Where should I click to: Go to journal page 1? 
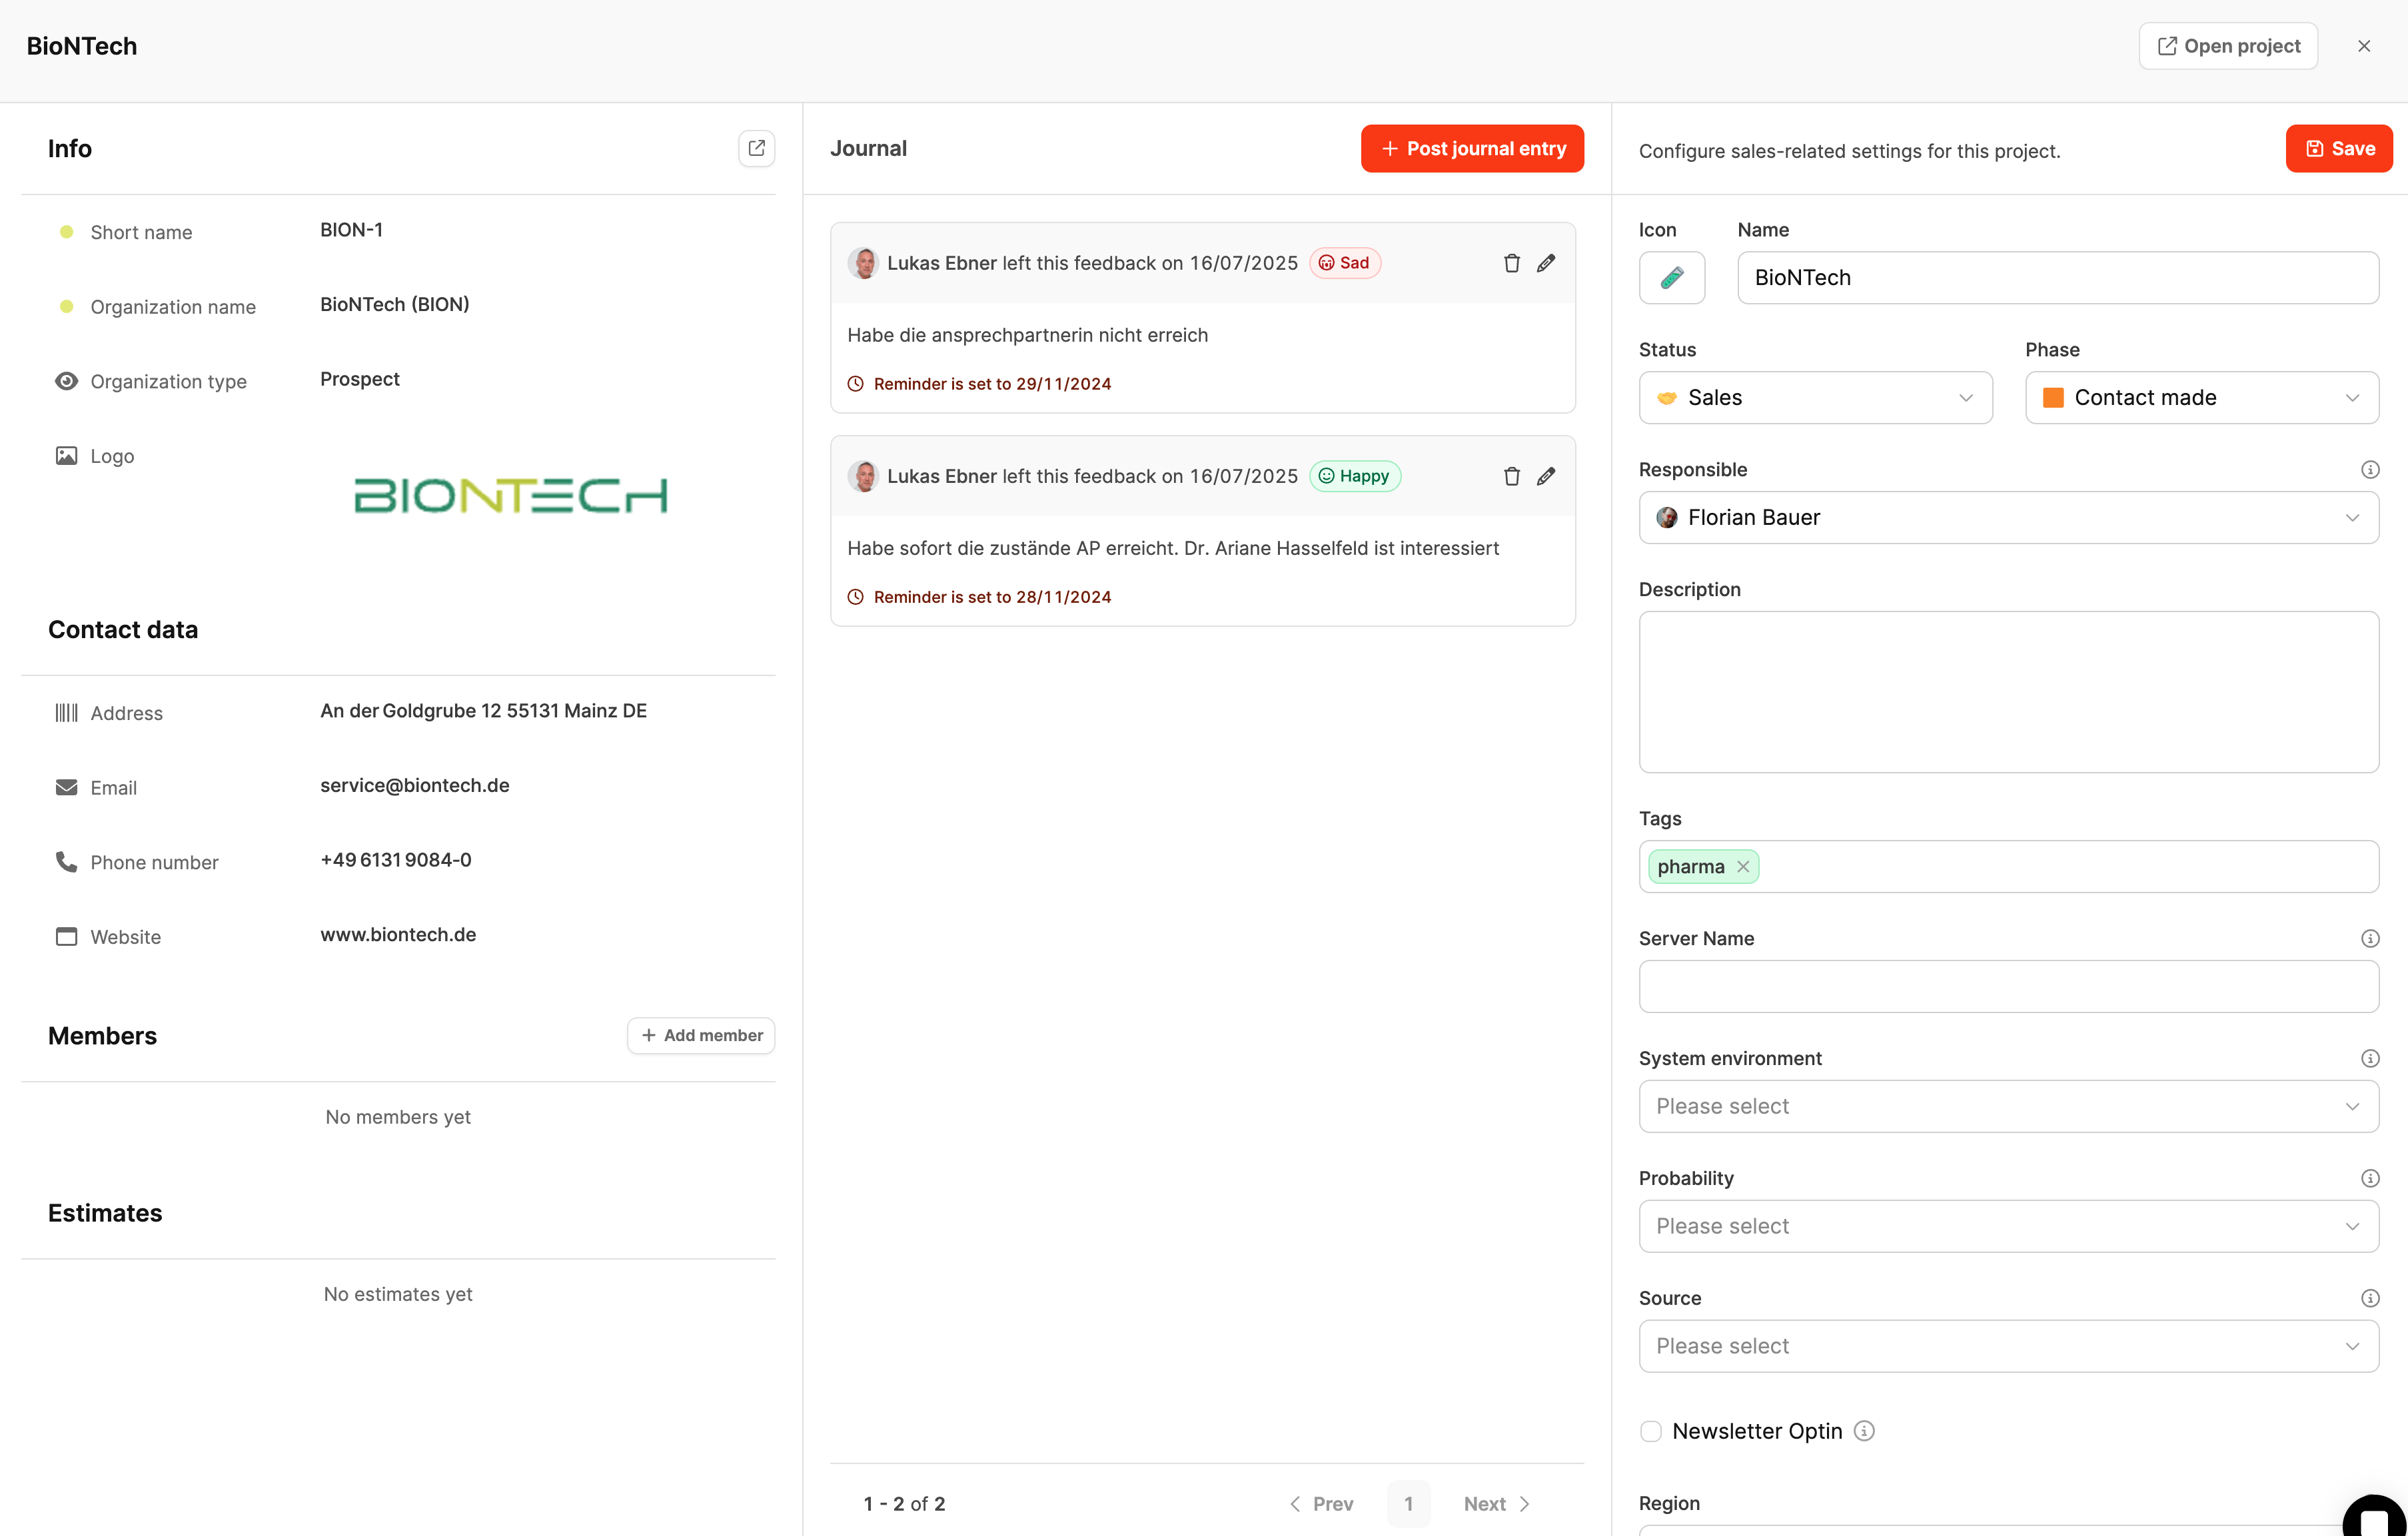[1408, 1504]
